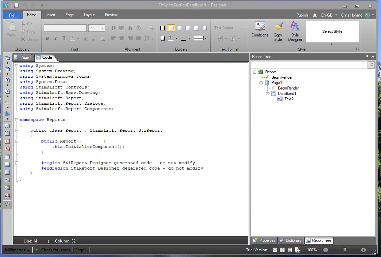
Task: Click the right border icon
Action: coord(205,28)
